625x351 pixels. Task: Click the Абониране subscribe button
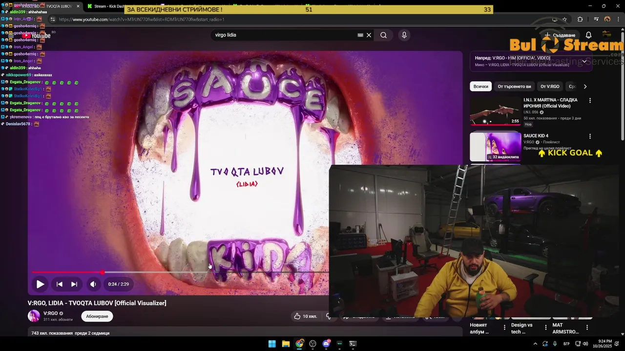pos(97,316)
